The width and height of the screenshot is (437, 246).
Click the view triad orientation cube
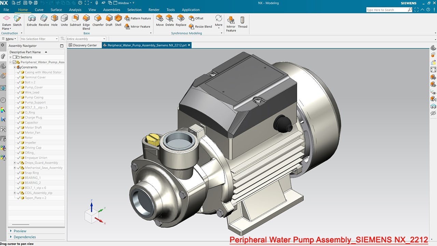[x=91, y=216]
